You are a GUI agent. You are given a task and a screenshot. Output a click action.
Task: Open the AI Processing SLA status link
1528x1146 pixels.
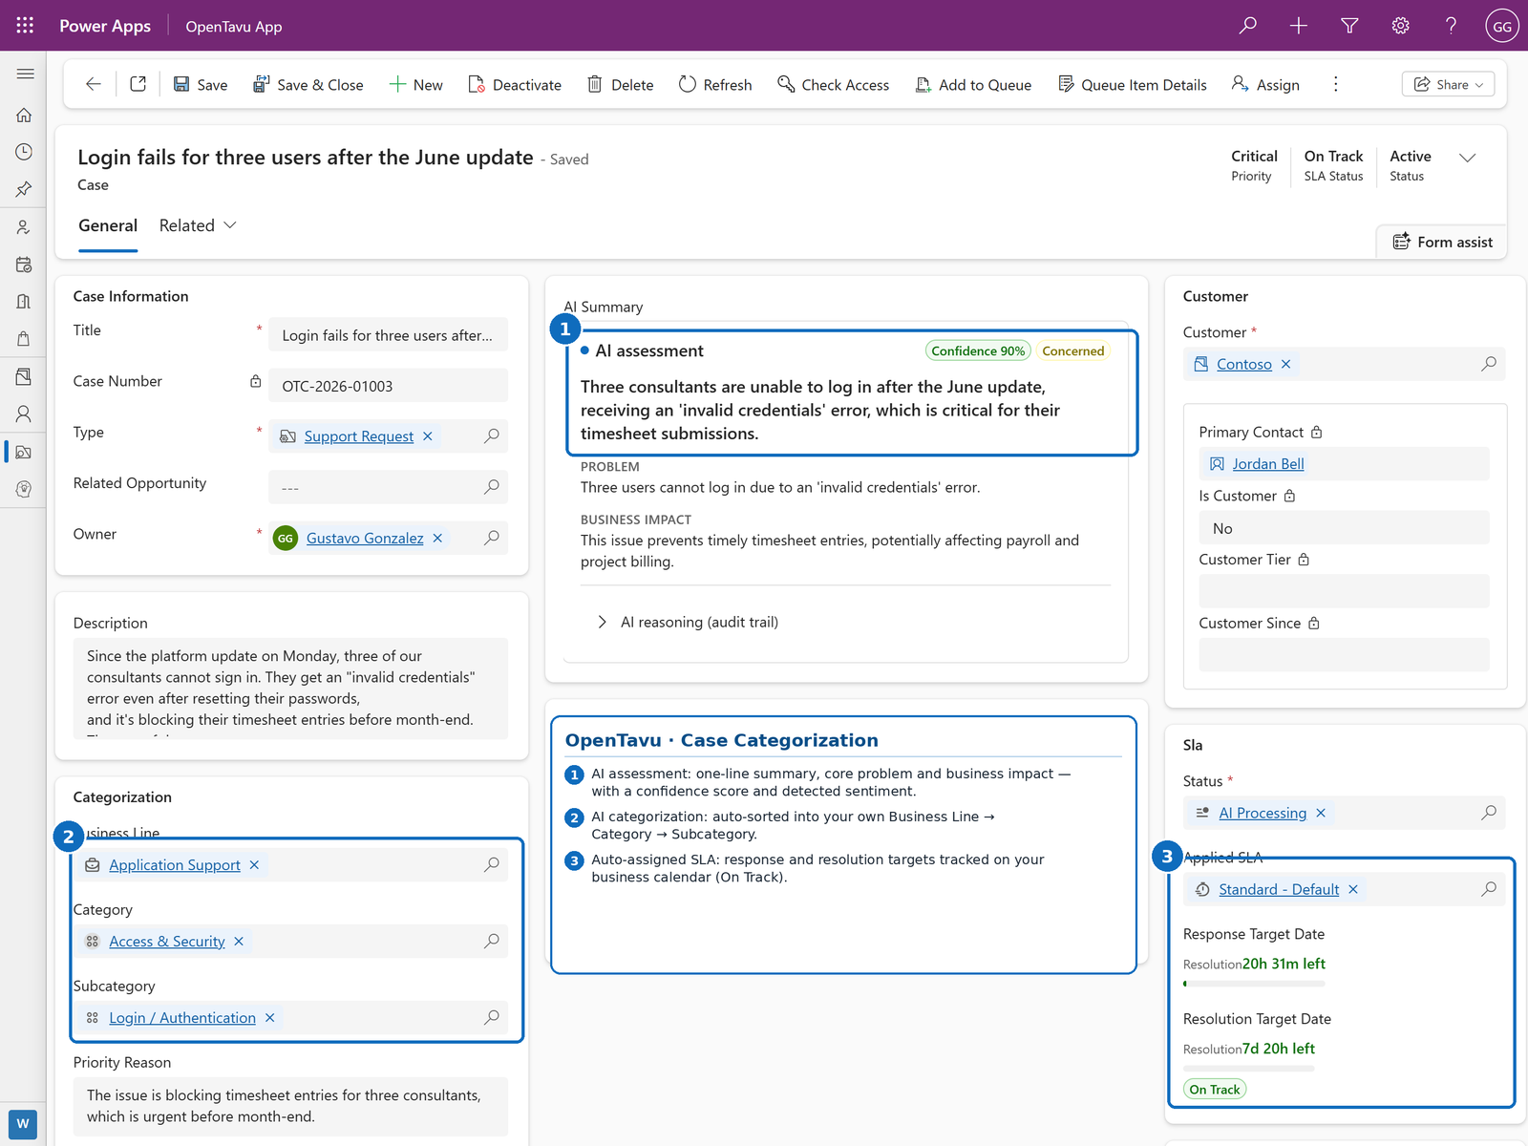[x=1263, y=814]
